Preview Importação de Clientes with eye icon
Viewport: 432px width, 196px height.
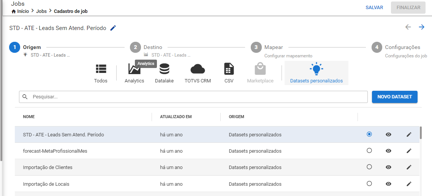388,167
